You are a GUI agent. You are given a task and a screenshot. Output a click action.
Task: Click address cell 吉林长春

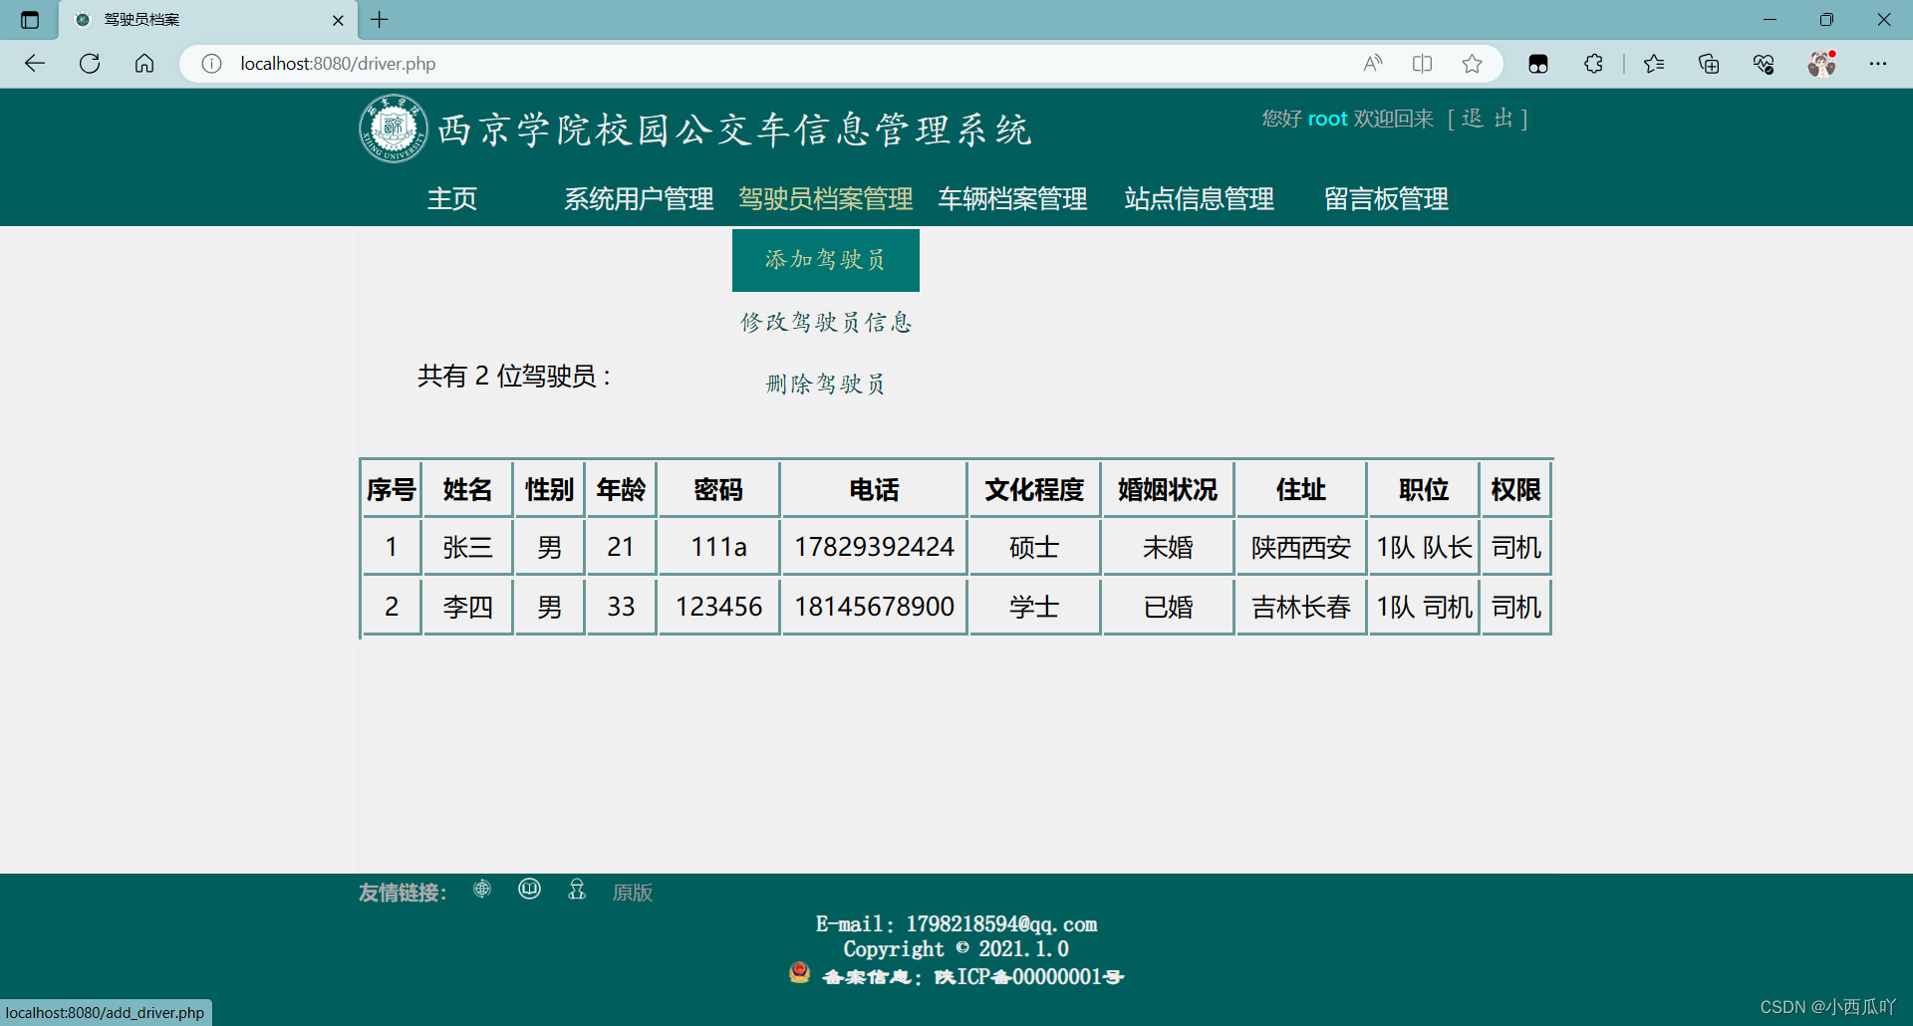(x=1301, y=607)
